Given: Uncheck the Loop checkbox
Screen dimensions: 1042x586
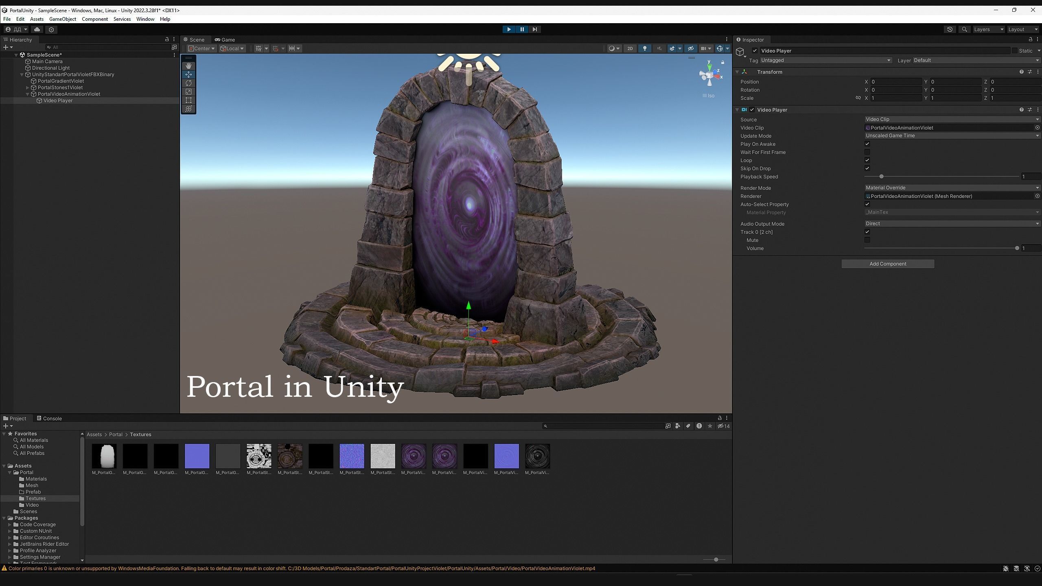Looking at the screenshot, I should pyautogui.click(x=867, y=160).
